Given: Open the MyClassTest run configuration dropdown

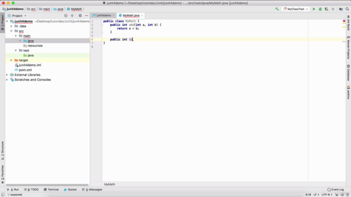Looking at the screenshot, I should click(296, 9).
